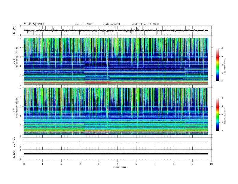Click the '-5' voltage tick on ch.4 axis
The width and height of the screenshot is (238, 184).
point(20,159)
